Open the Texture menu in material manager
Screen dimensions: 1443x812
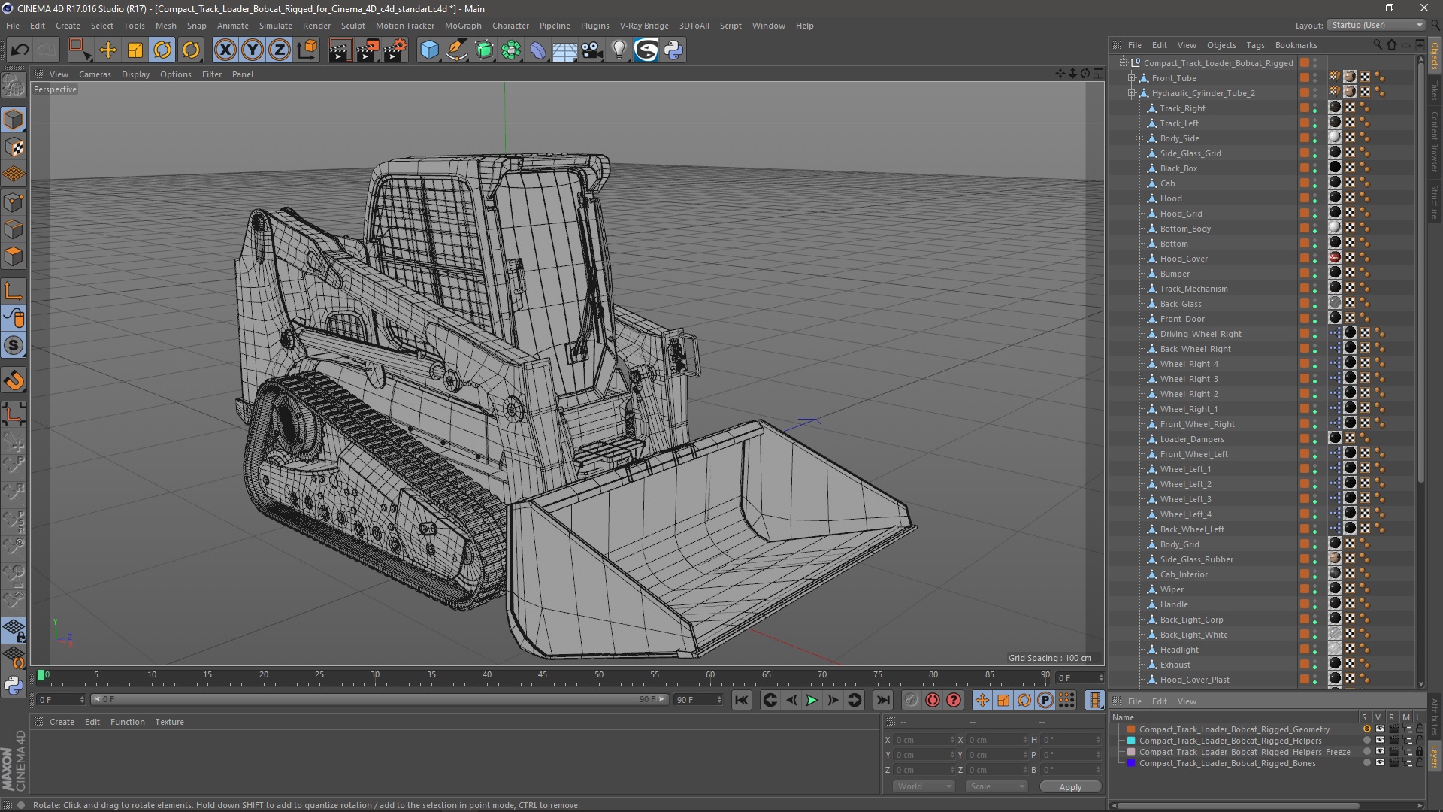[169, 722]
